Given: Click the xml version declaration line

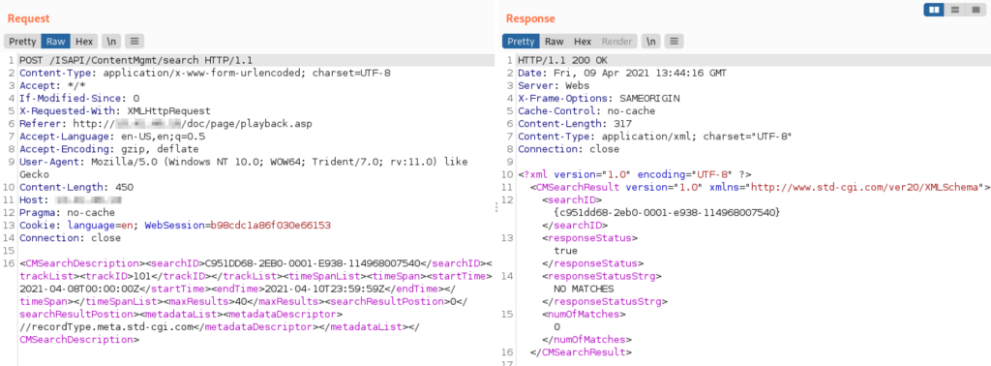Looking at the screenshot, I should tap(635, 174).
